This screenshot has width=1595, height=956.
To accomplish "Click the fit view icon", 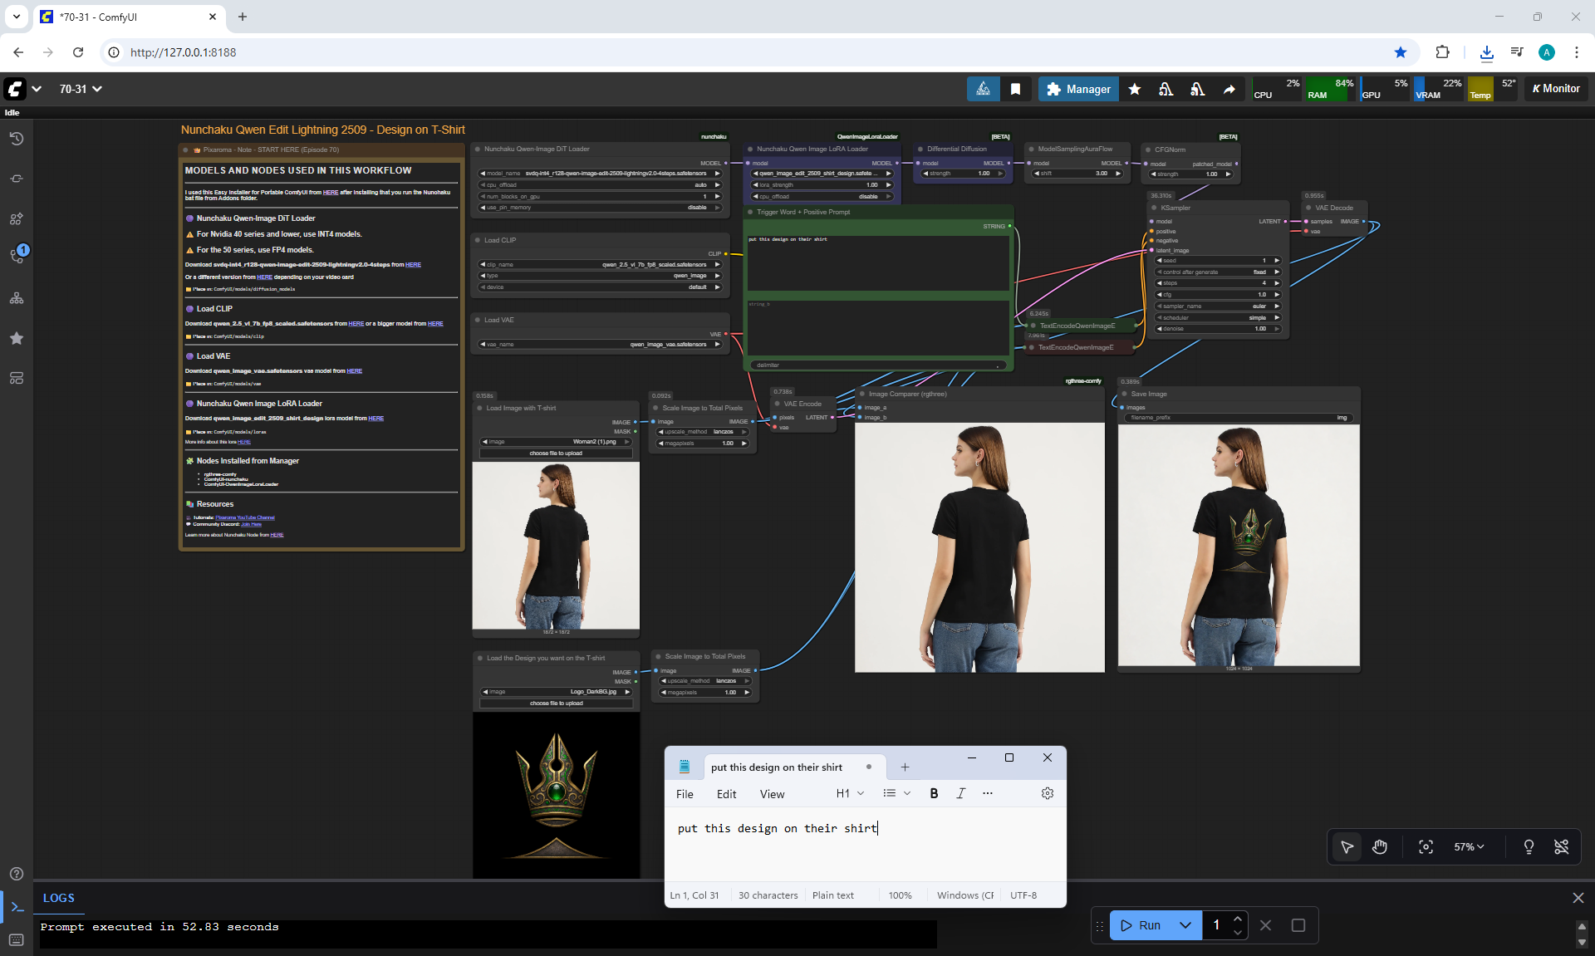I will (1426, 846).
